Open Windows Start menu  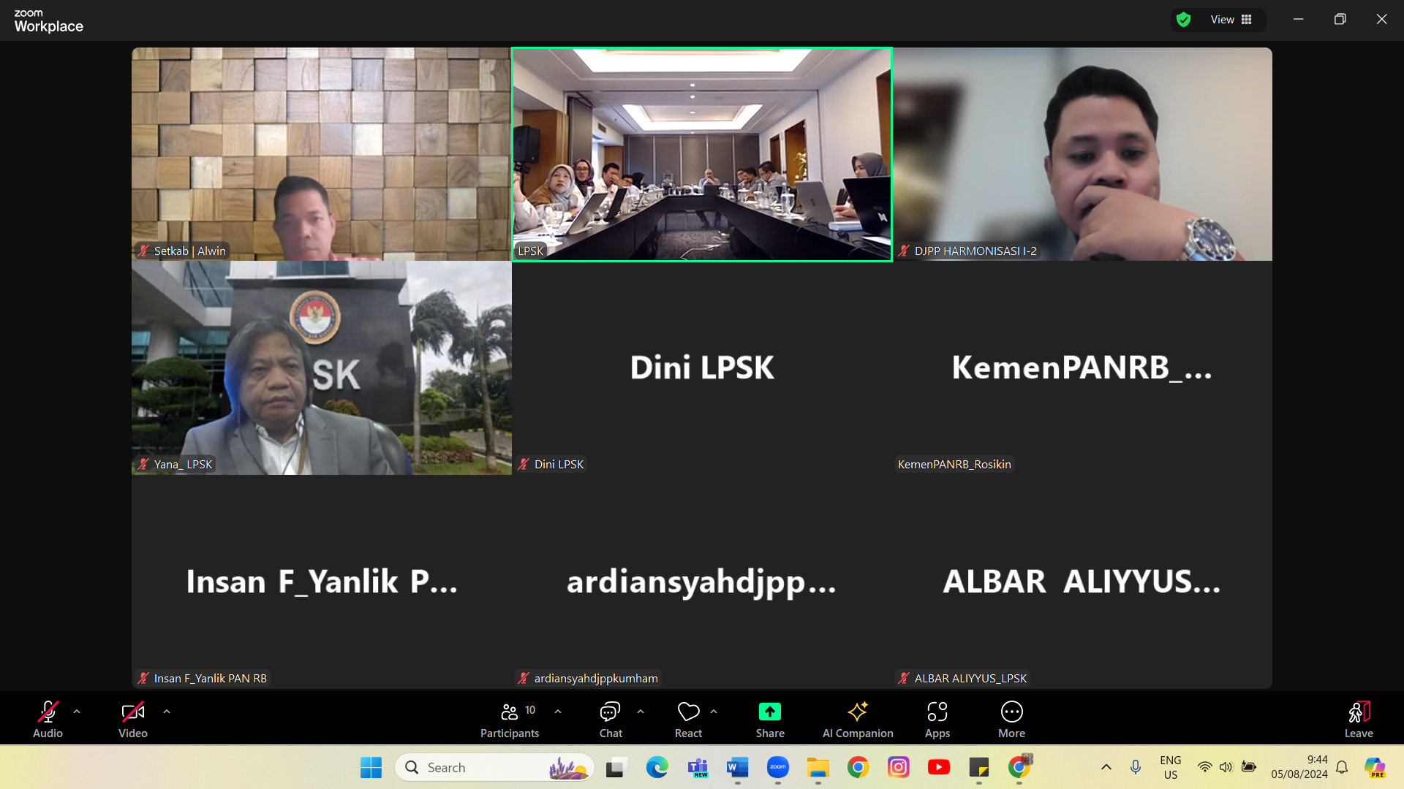point(371,767)
